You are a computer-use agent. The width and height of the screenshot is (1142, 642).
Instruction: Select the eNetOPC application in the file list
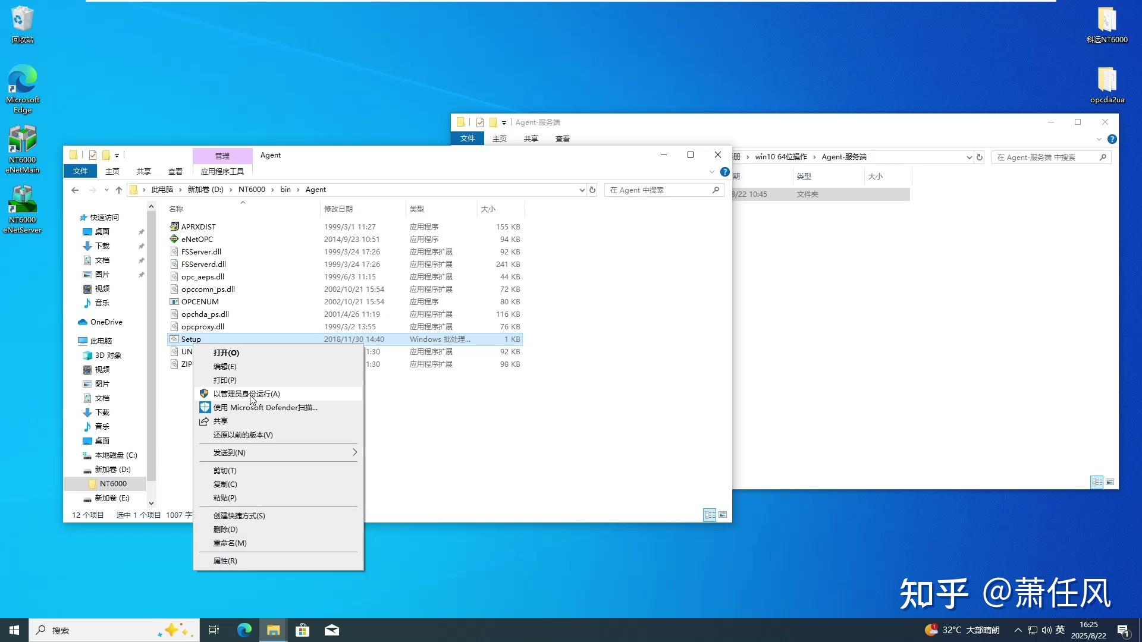point(196,239)
